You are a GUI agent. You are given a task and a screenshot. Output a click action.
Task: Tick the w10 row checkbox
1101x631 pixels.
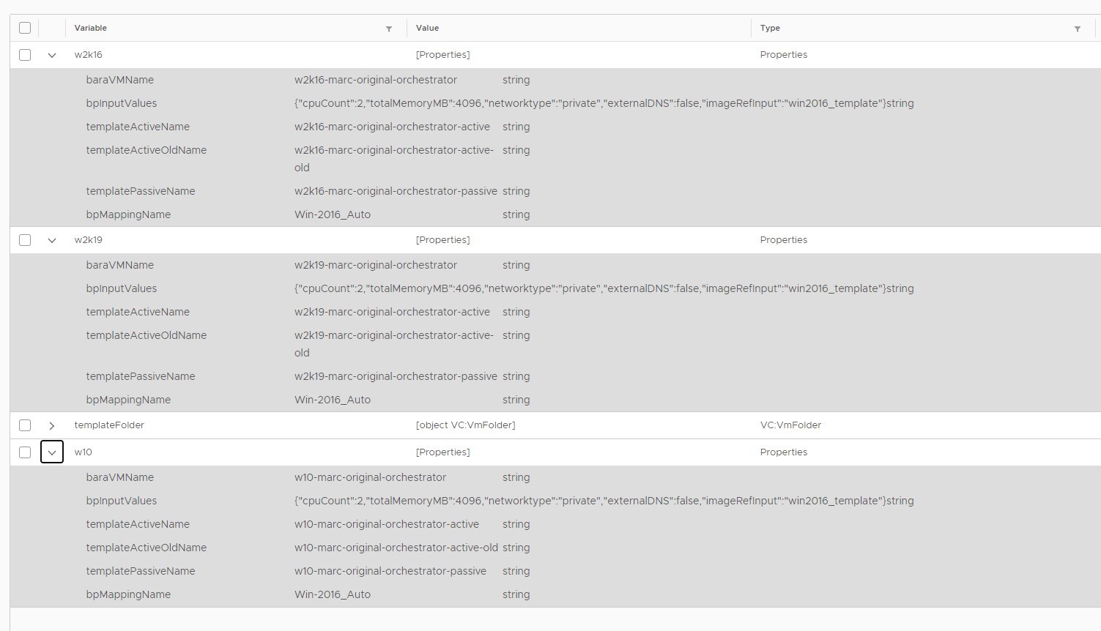[25, 452]
